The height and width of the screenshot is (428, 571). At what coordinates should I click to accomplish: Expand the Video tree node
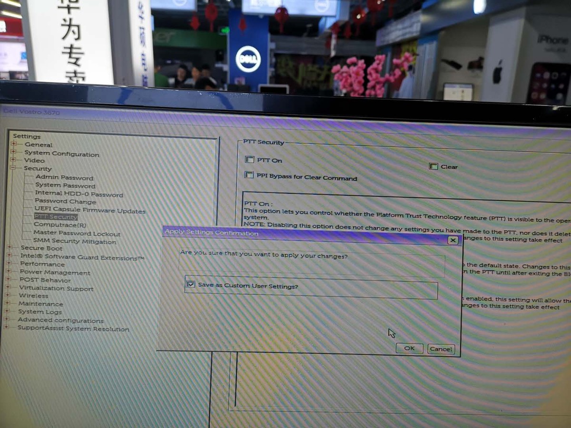coord(13,160)
